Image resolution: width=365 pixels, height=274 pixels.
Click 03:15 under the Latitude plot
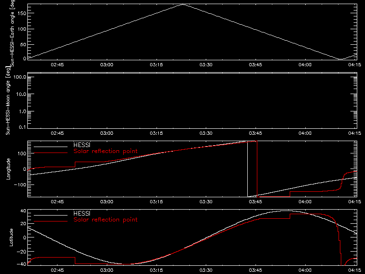(156, 270)
